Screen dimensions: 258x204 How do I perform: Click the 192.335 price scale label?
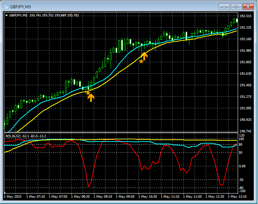coord(246,28)
